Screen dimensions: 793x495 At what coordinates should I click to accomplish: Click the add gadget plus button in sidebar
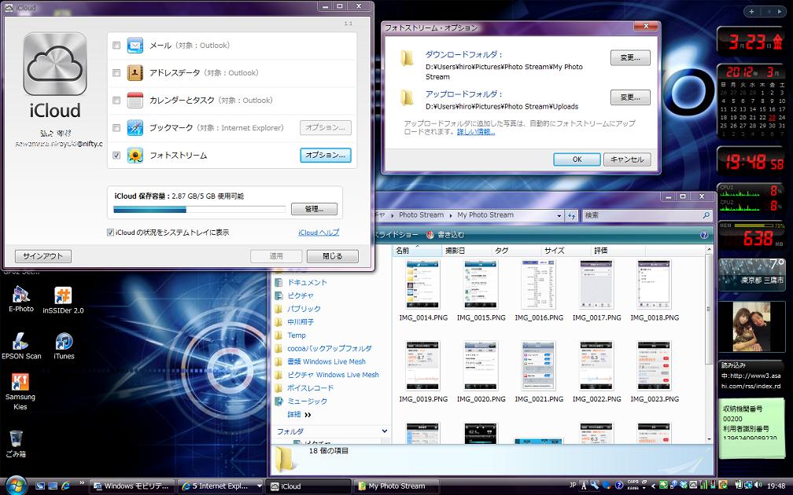click(x=752, y=11)
